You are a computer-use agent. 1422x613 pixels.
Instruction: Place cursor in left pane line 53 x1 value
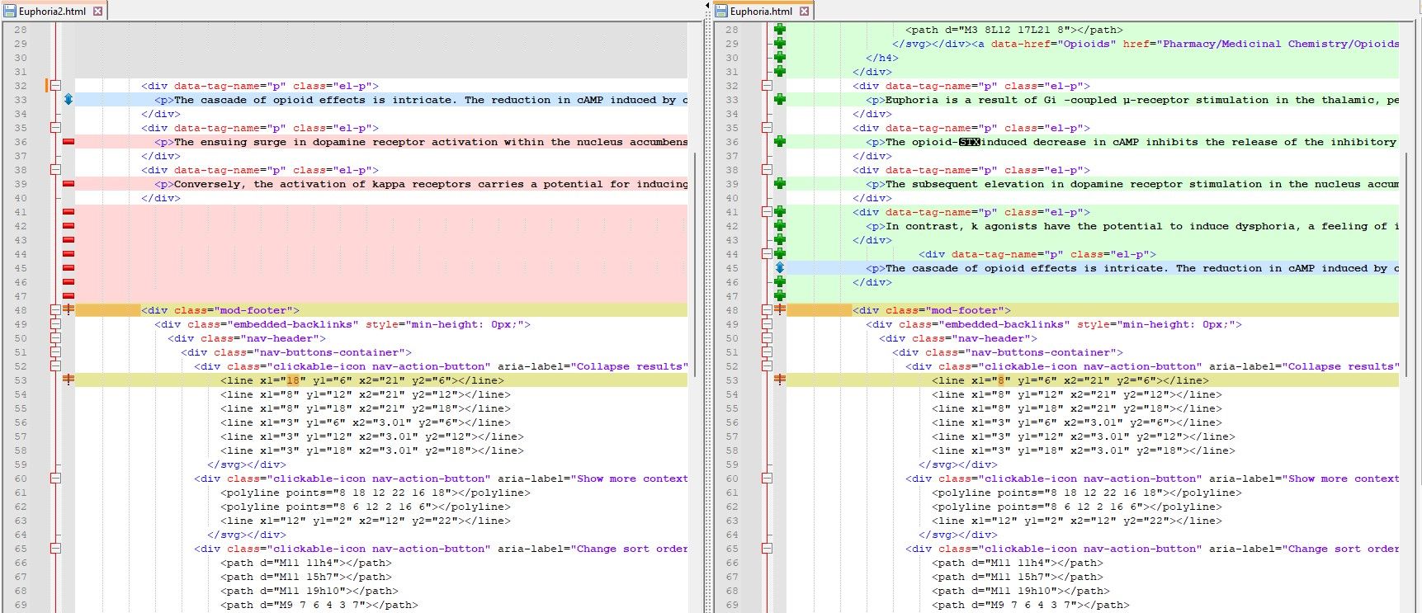[293, 380]
